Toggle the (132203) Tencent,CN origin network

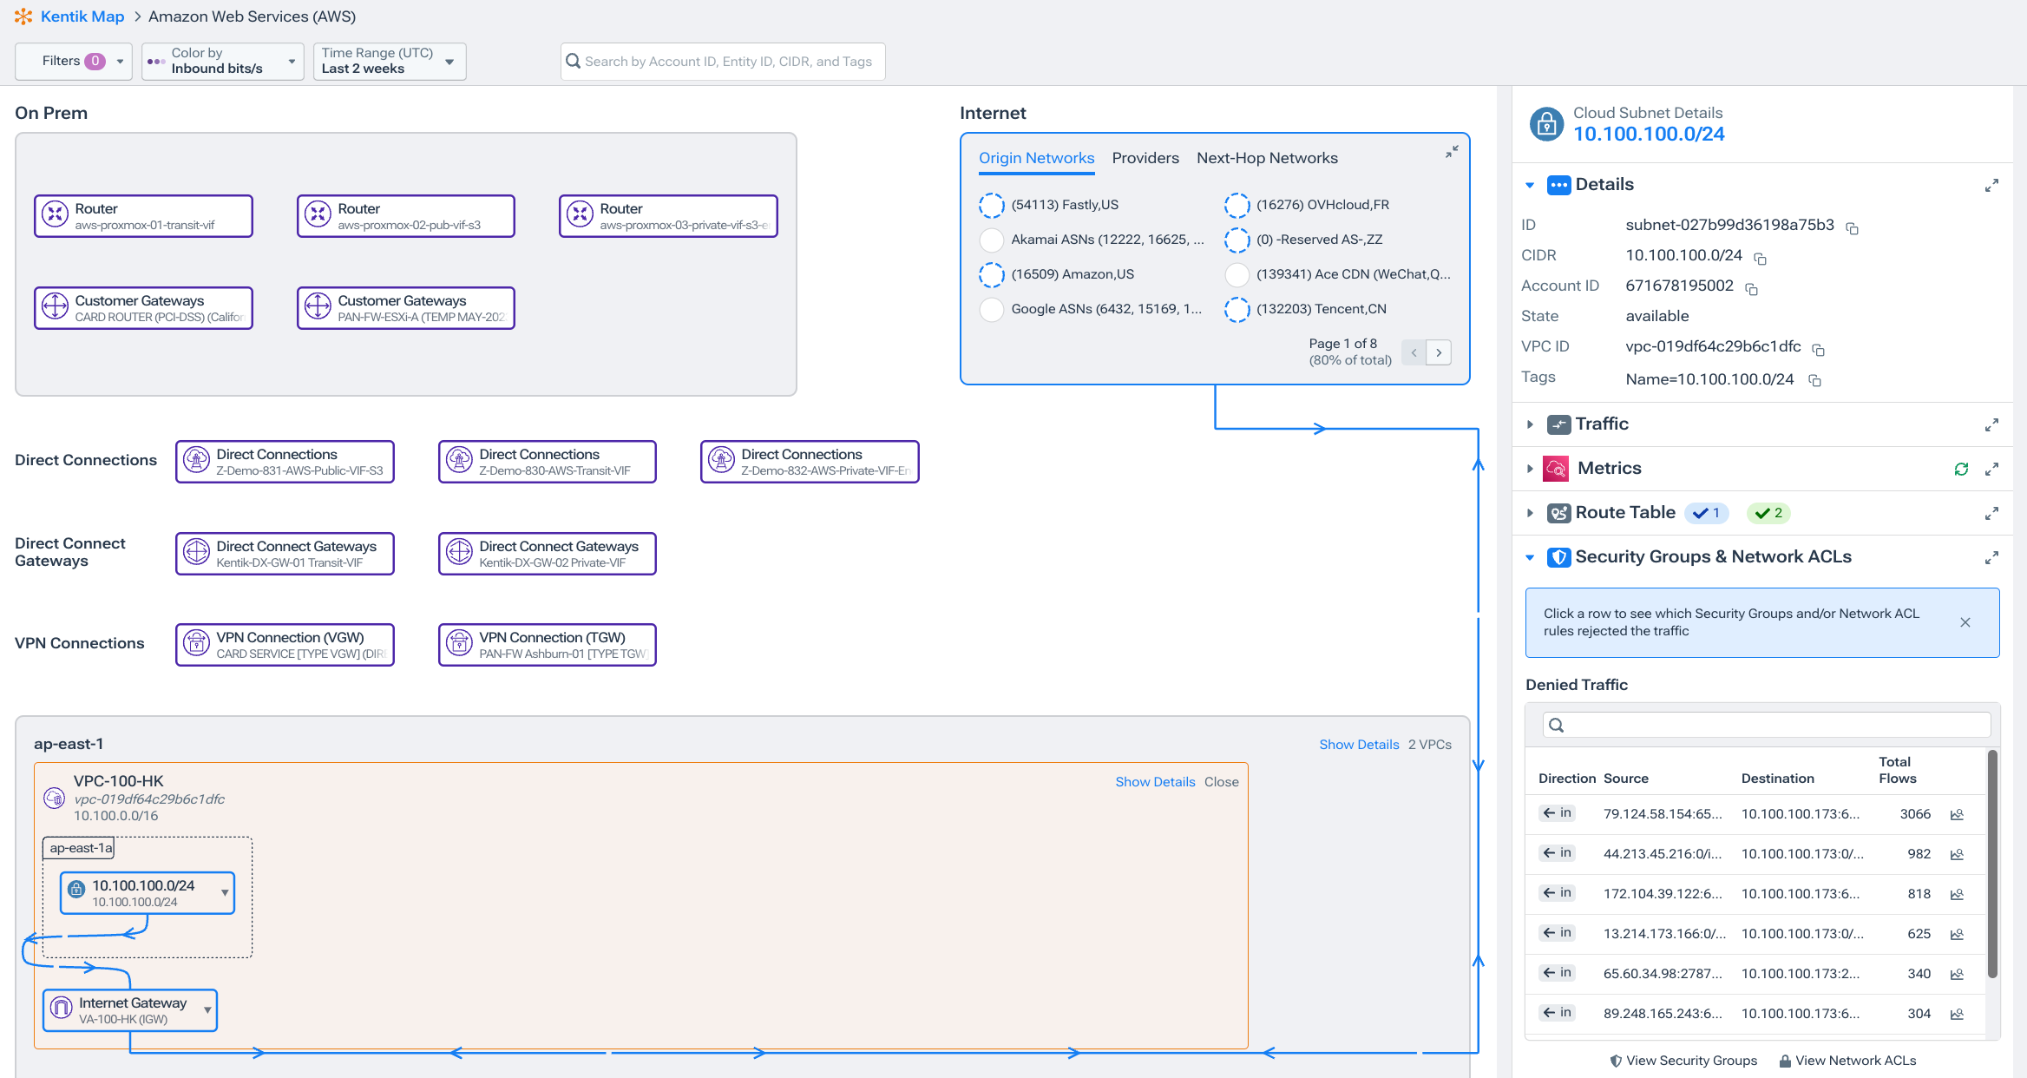(1237, 309)
